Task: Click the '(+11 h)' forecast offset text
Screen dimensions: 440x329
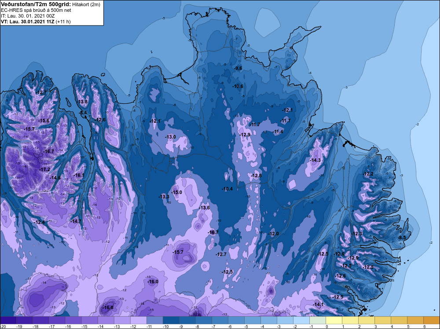Action: [63, 22]
